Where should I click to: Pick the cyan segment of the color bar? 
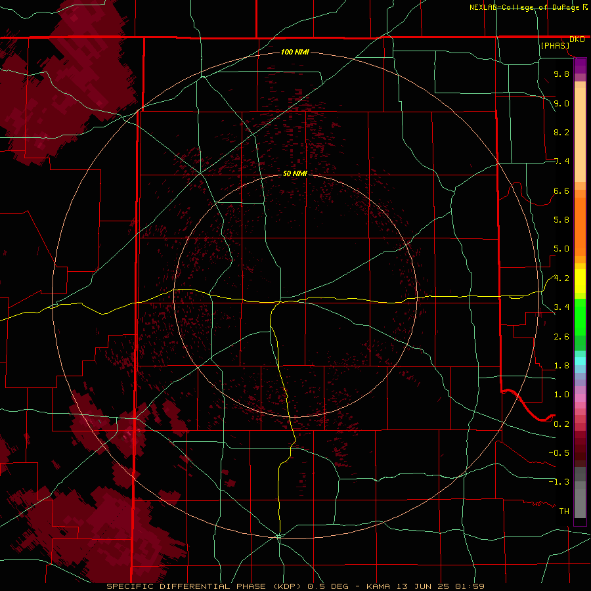click(580, 361)
